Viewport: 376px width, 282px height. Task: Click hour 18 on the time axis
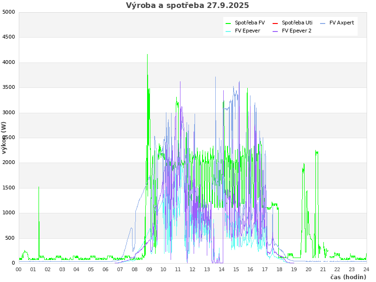279,269
